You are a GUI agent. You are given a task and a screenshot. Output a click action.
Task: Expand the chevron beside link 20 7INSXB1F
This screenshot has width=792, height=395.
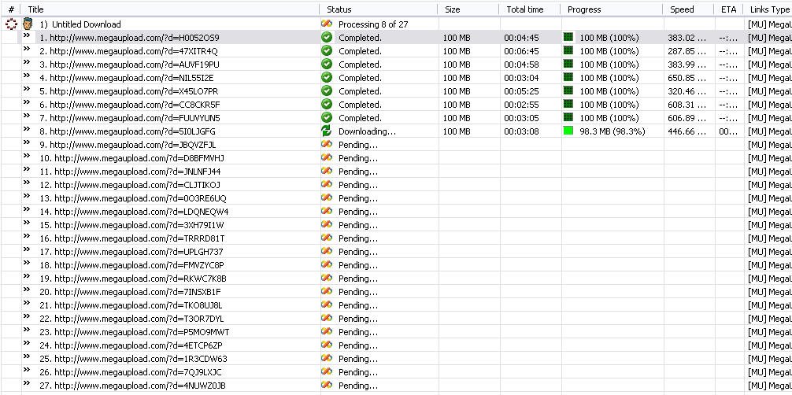(27, 290)
